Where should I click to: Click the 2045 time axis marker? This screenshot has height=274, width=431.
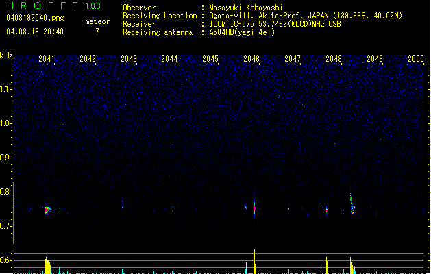[x=210, y=59]
